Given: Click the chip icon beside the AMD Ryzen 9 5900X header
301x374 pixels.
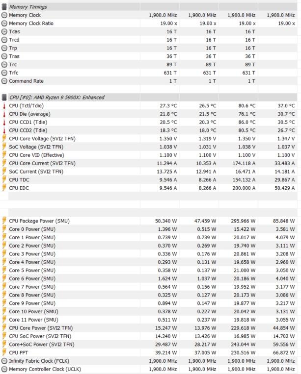Looking at the screenshot, I should click(4, 98).
